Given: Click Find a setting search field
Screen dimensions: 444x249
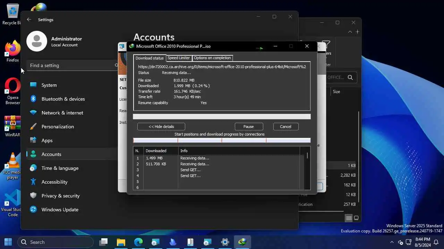Looking at the screenshot, I should 72,65.
